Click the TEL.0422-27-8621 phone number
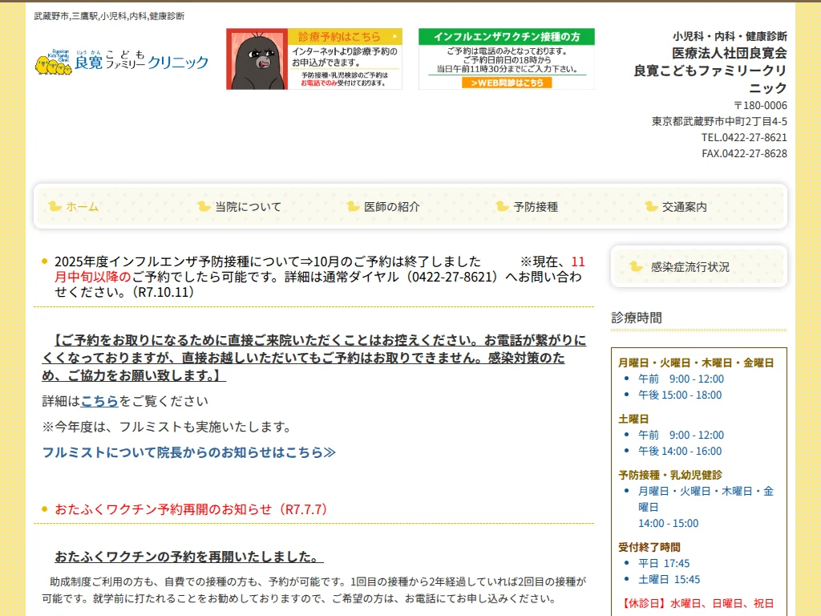The width and height of the screenshot is (821, 616). click(744, 138)
